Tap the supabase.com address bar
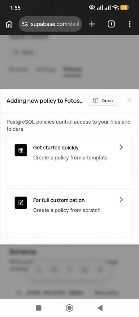The width and height of the screenshot is (139, 317). coord(50,24)
